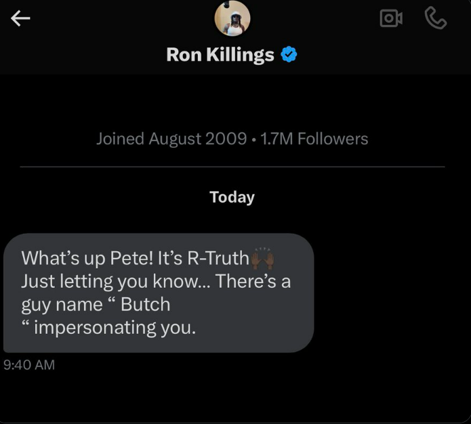Click the "Joined August 2009" text
This screenshot has height=424, width=471.
pos(171,139)
